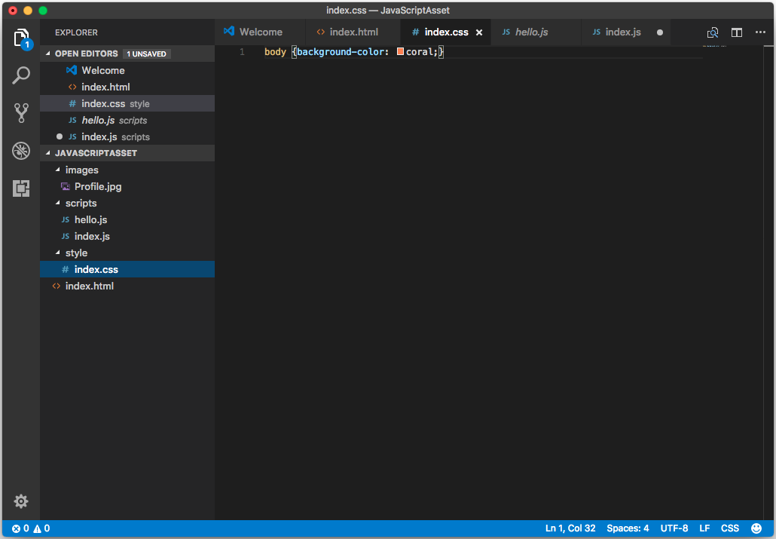Click the feedback smiley in status bar
This screenshot has height=539, width=776.
pyautogui.click(x=756, y=528)
